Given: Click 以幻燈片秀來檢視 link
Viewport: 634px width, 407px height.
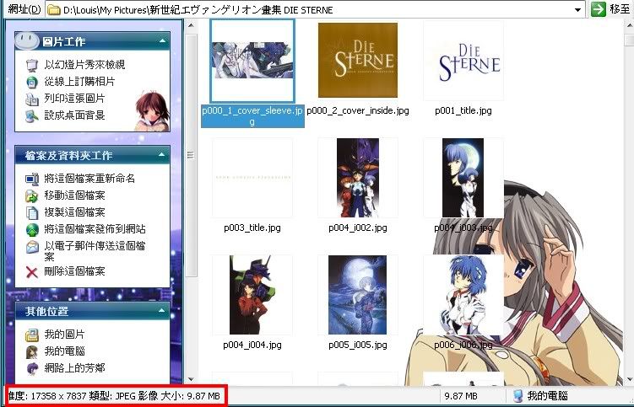Looking at the screenshot, I should click(84, 65).
